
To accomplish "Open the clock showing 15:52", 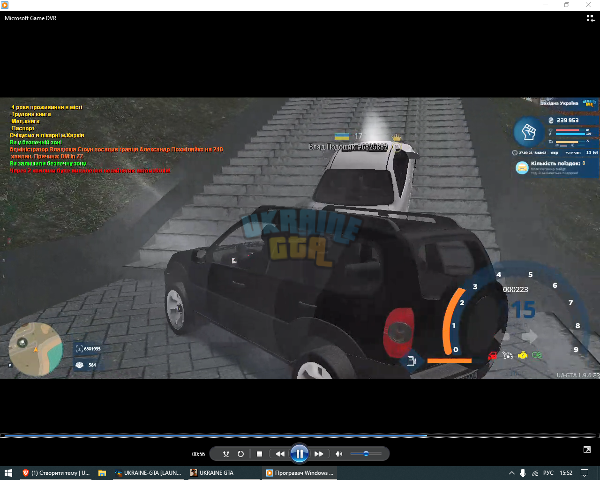I will coord(566,473).
